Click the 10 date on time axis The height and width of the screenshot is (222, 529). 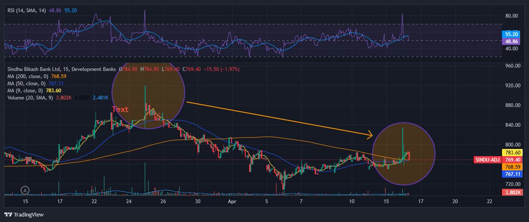tap(352, 201)
